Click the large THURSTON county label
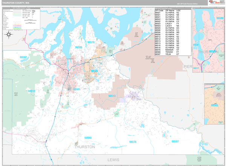The height and width of the screenshot is (166, 226). point(84,147)
